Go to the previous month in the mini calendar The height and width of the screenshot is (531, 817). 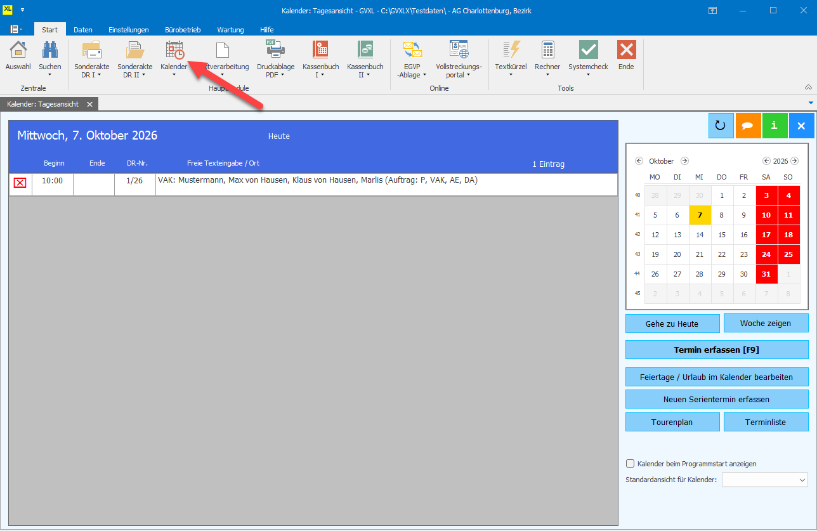[639, 161]
